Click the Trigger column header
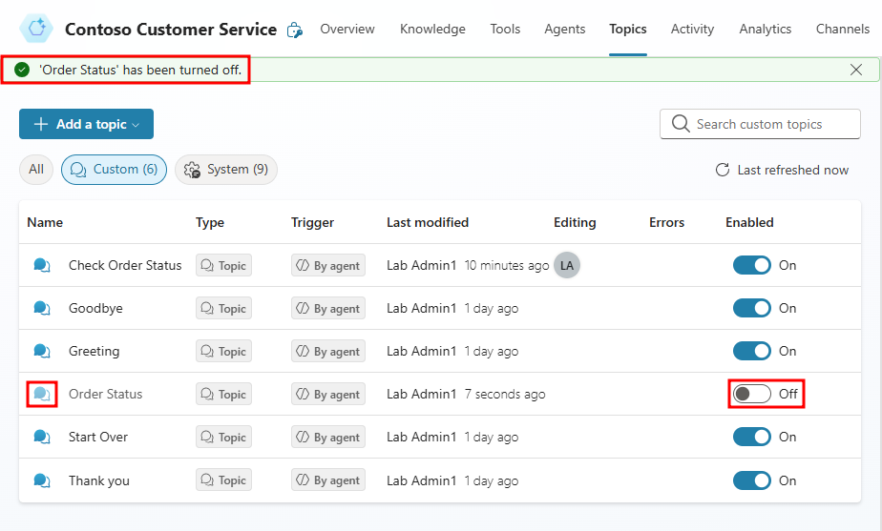This screenshot has height=531, width=882. pyautogui.click(x=312, y=222)
